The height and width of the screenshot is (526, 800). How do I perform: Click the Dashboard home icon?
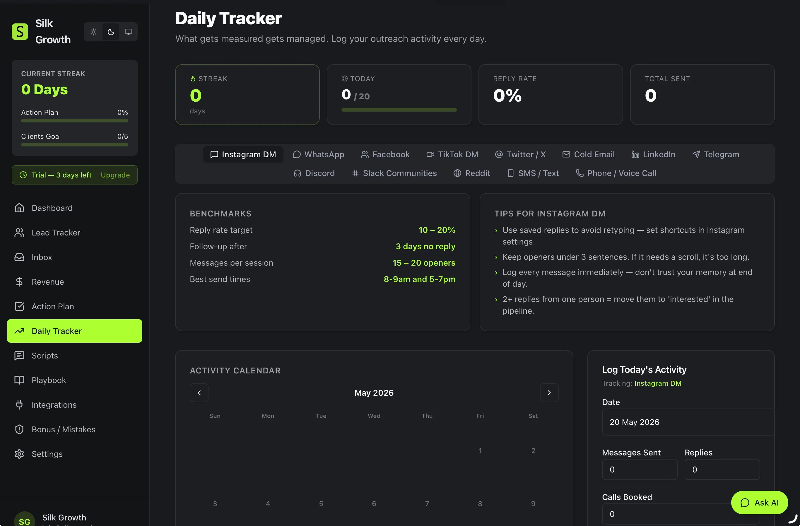(x=19, y=208)
